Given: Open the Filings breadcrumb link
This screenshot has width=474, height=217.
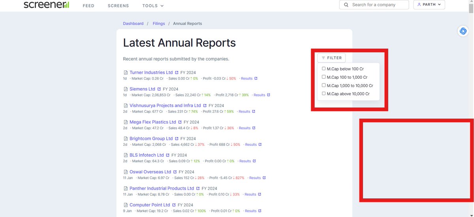Looking at the screenshot, I should (159, 24).
